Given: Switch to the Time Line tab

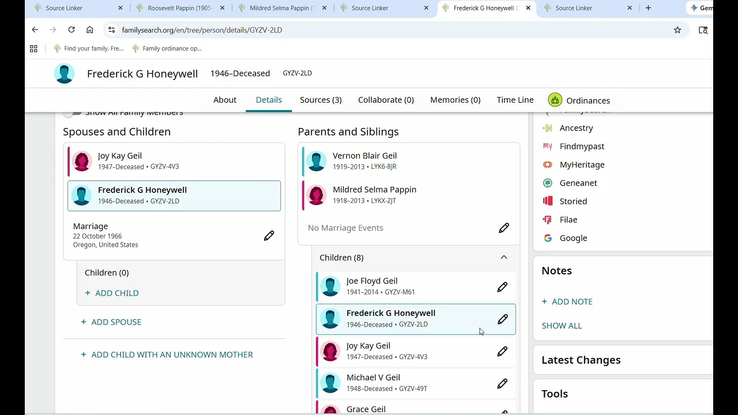Looking at the screenshot, I should point(515,100).
